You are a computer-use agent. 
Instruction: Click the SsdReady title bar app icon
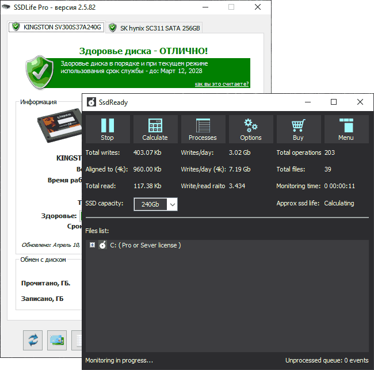[x=91, y=102]
